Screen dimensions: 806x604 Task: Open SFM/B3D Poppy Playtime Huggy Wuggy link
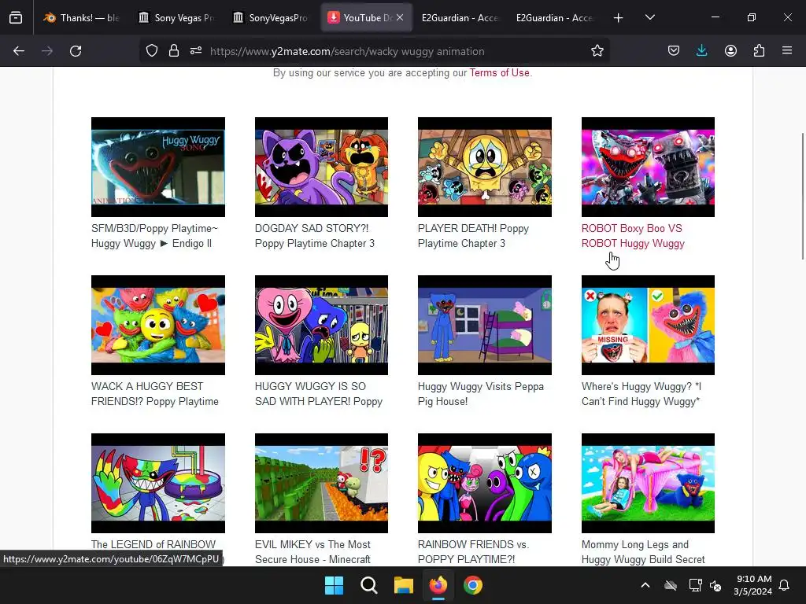(154, 236)
